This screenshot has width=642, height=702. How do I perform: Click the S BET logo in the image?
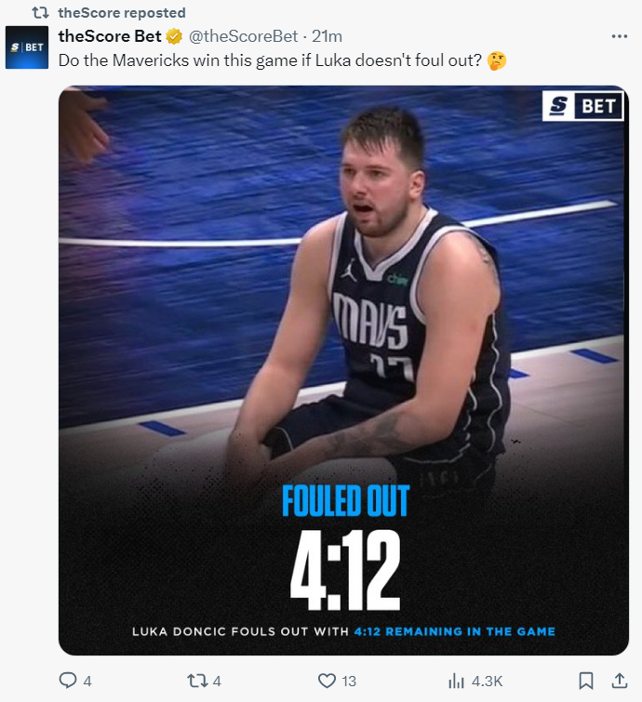pos(582,106)
